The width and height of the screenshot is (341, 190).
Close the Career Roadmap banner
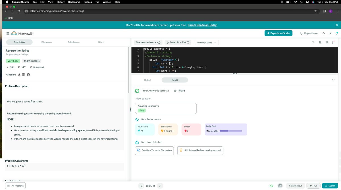[x=337, y=25]
